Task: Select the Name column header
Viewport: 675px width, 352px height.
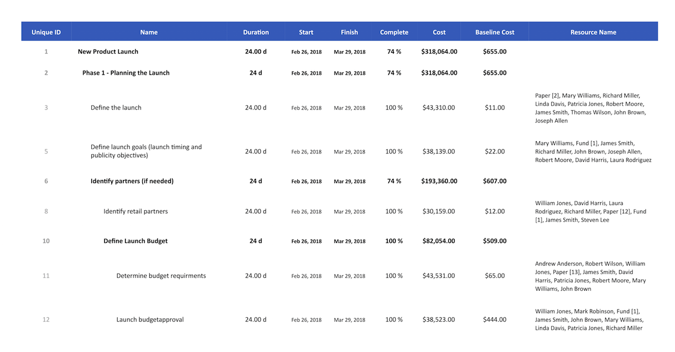Action: pyautogui.click(x=149, y=32)
